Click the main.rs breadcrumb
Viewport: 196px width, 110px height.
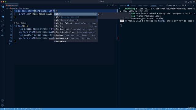pos(13,8)
